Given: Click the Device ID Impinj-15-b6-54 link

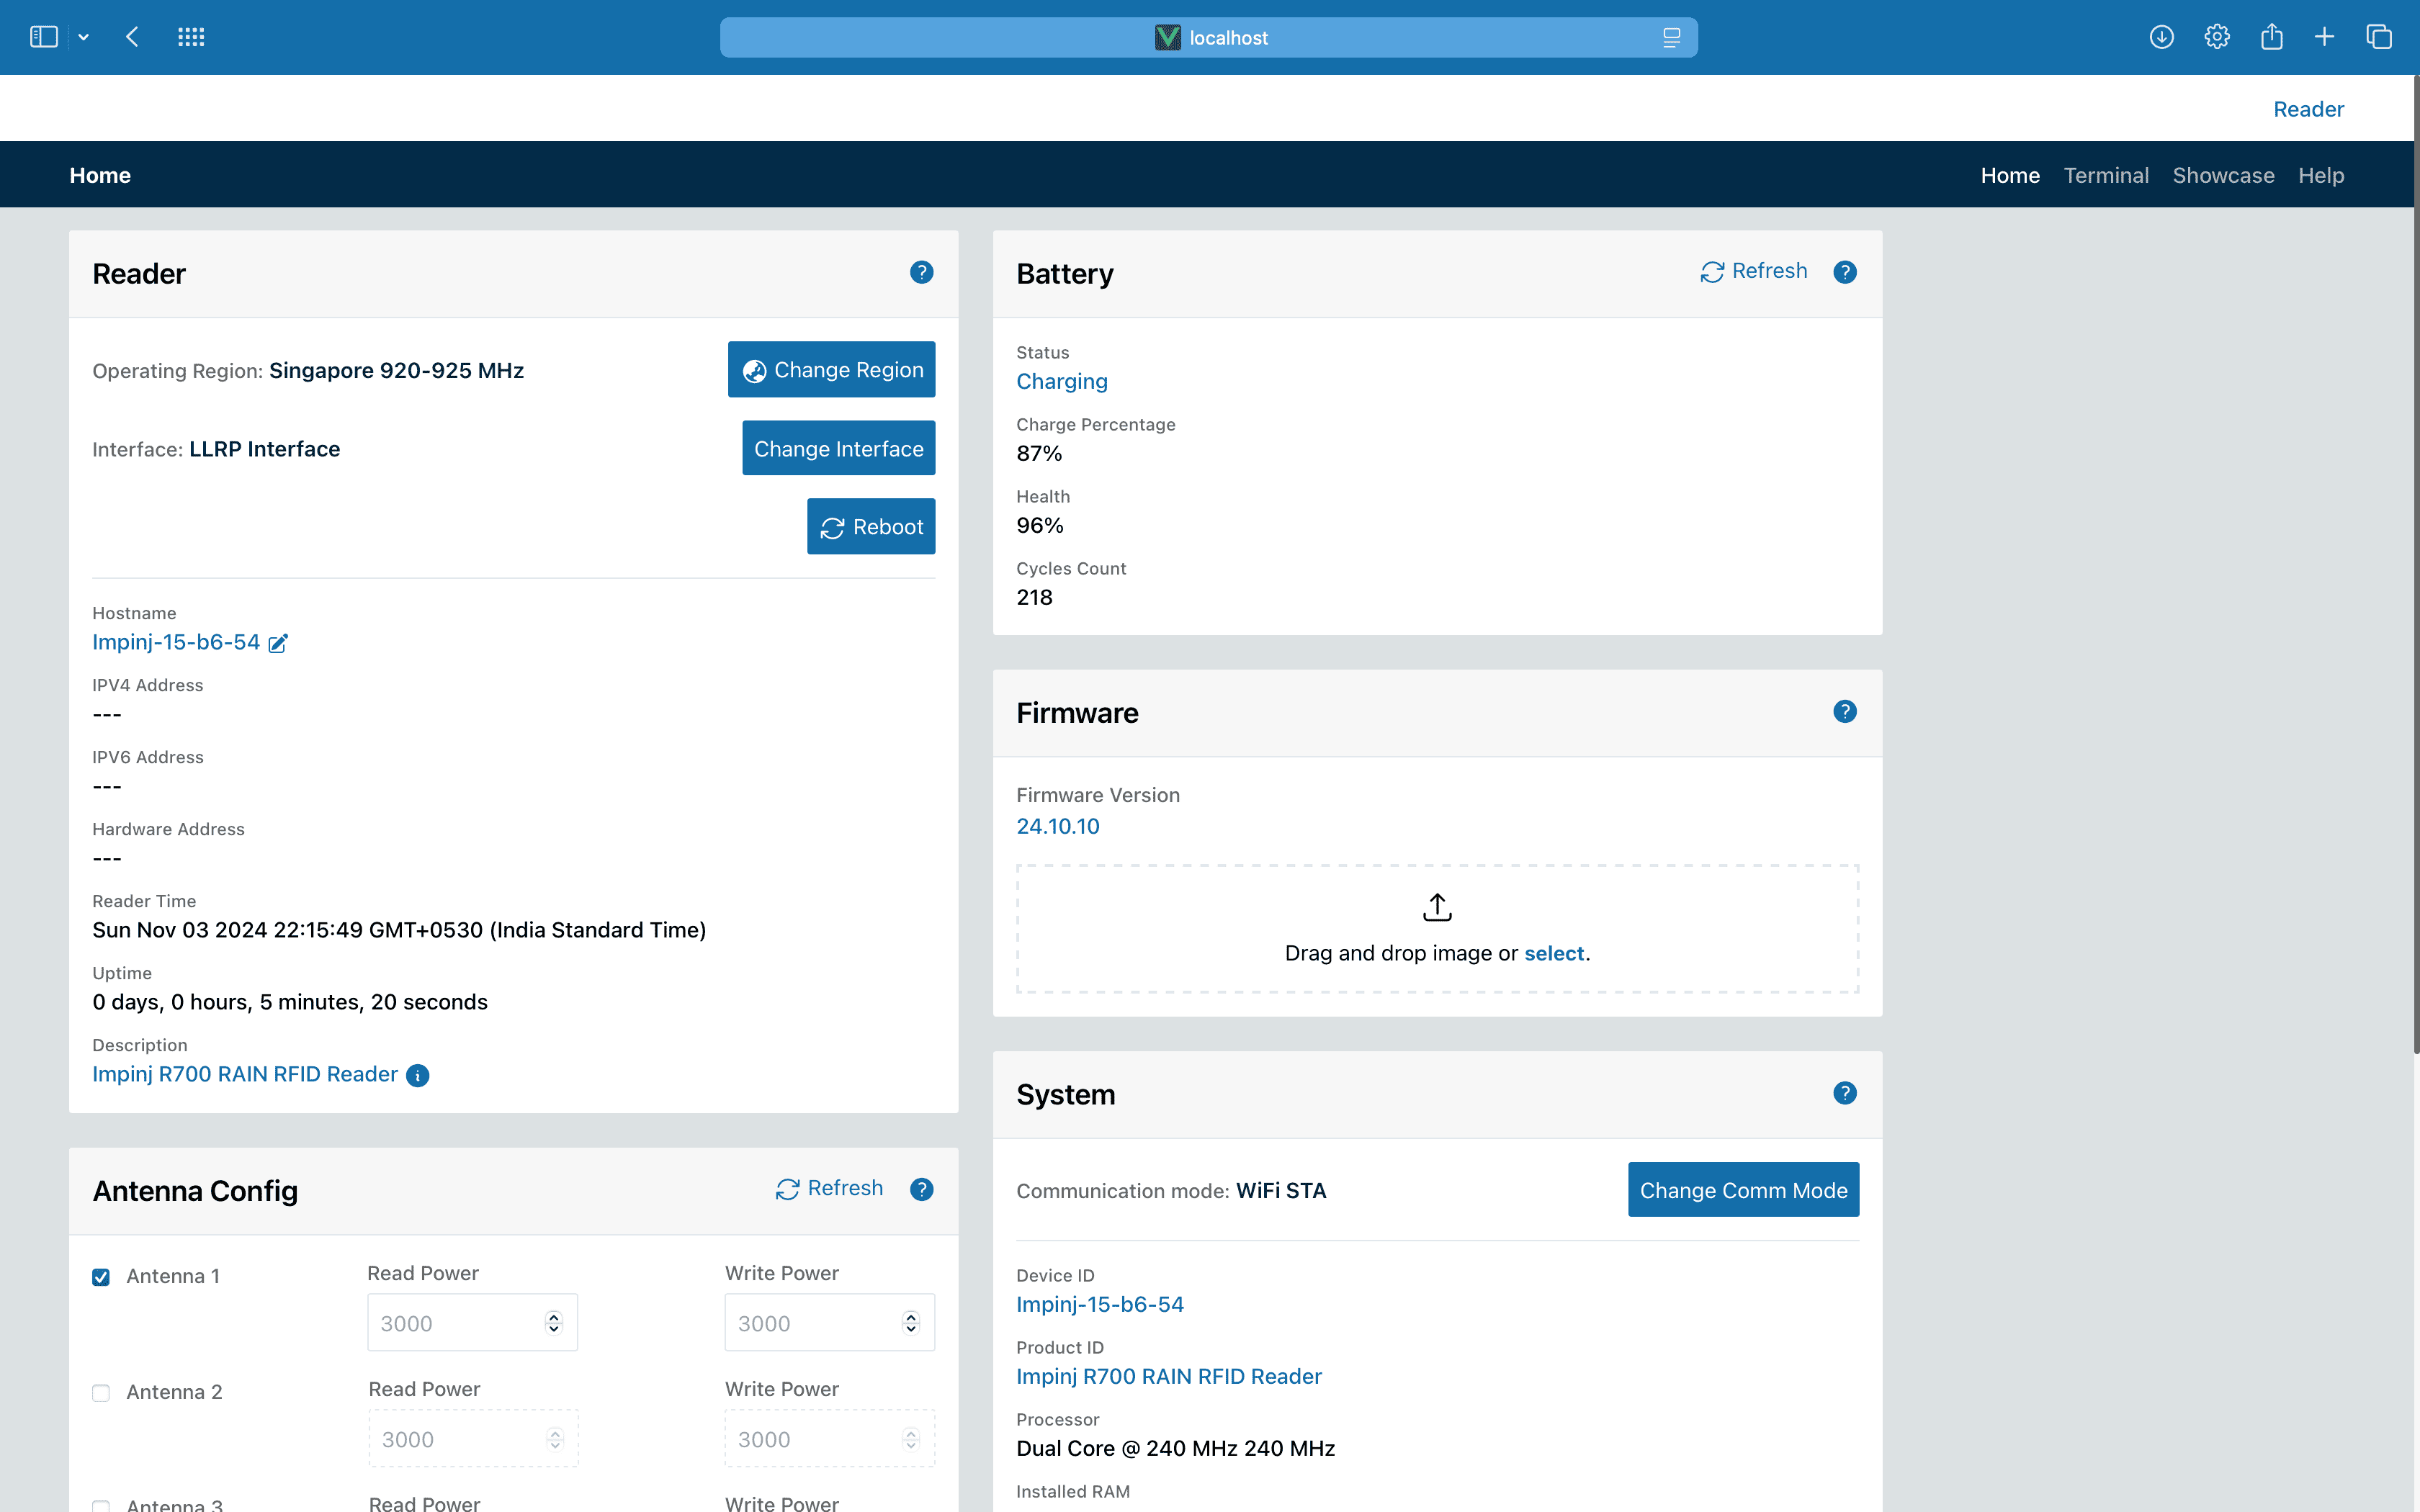Looking at the screenshot, I should pyautogui.click(x=1100, y=1304).
